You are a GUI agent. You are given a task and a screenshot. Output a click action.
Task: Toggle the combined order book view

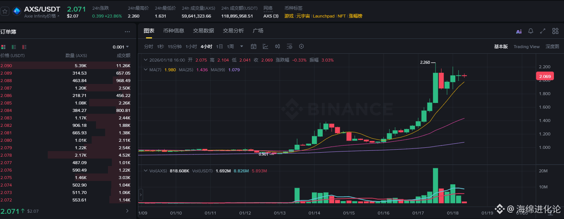(x=3, y=47)
